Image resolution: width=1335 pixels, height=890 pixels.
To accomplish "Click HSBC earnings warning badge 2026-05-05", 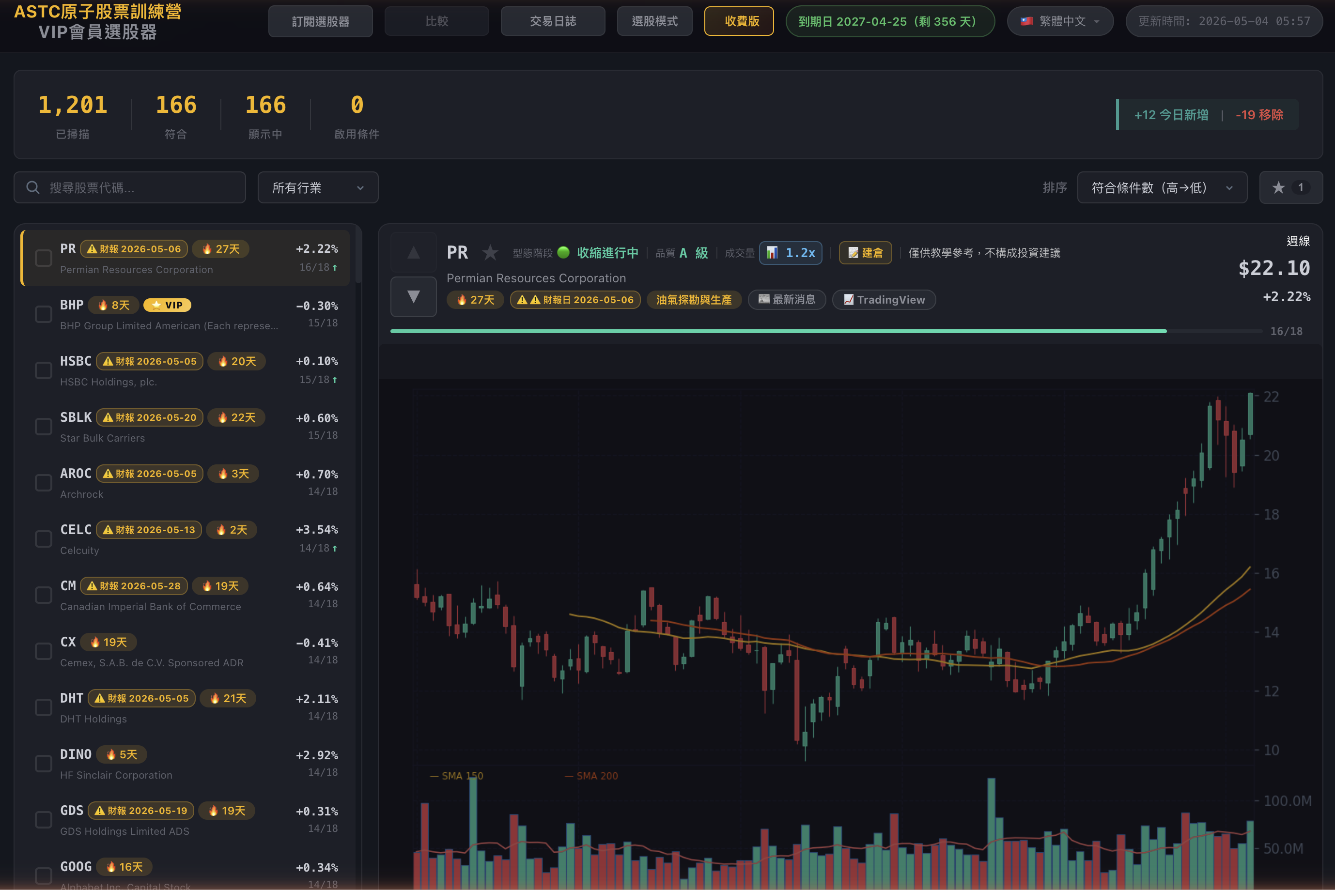I will pyautogui.click(x=149, y=361).
